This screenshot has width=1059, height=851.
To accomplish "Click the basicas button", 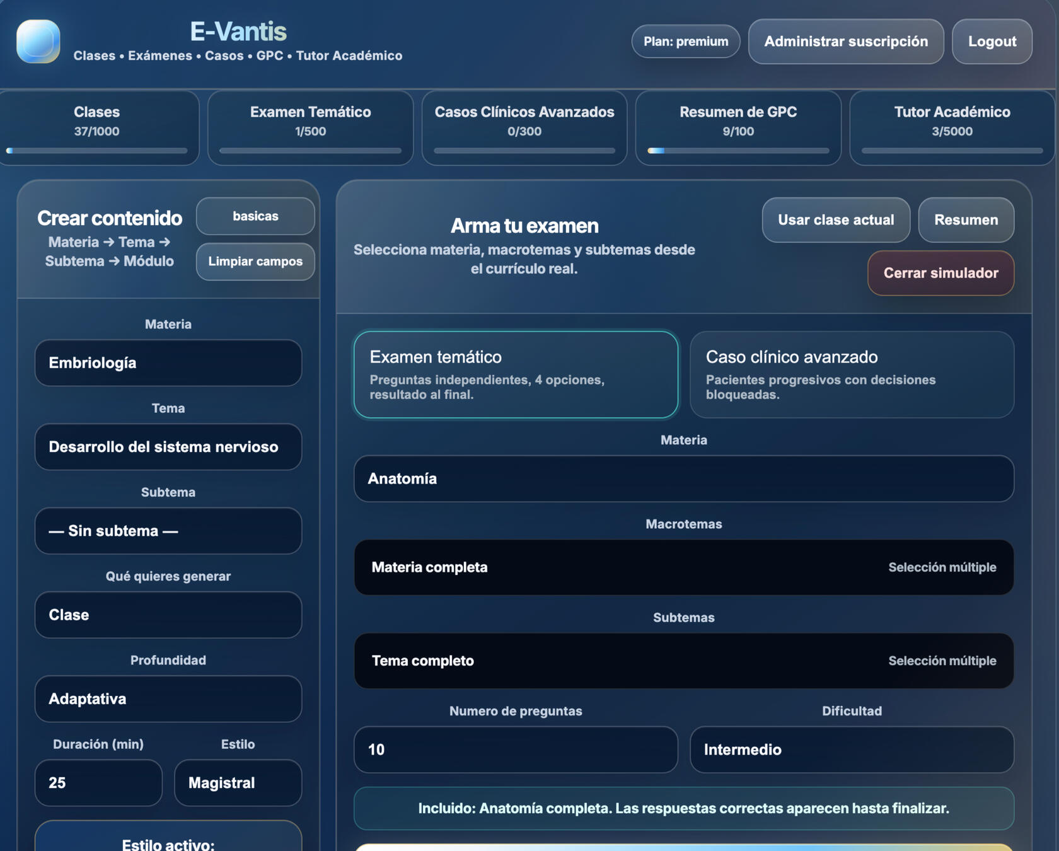I will pyautogui.click(x=255, y=216).
